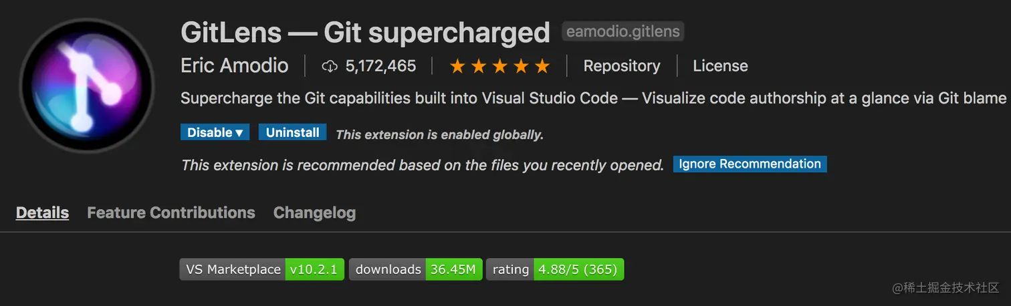Screen dimensions: 1011x306
Task: Select the Details tab
Action: (42, 212)
